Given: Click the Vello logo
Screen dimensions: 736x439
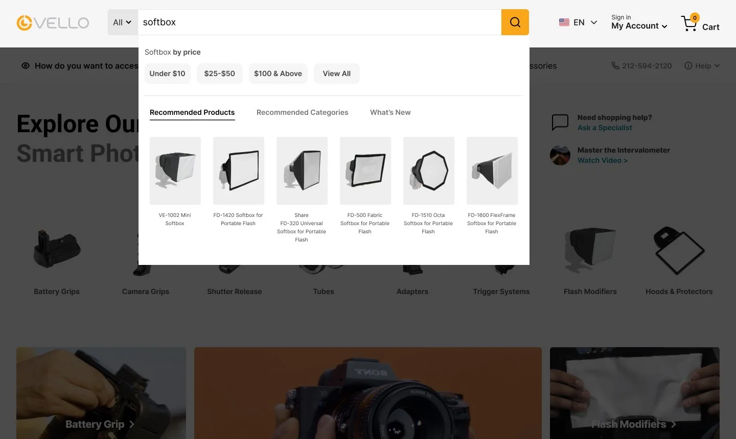Looking at the screenshot, I should (x=53, y=23).
